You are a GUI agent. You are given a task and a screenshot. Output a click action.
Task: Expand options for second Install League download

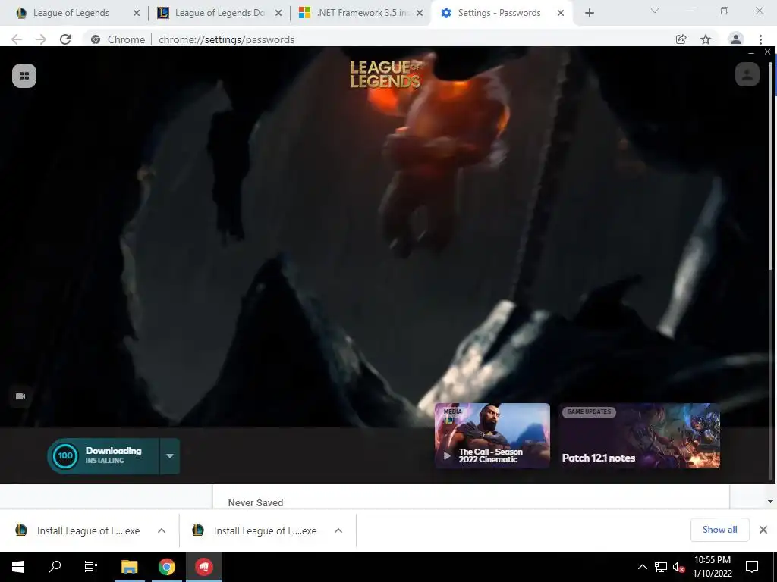[338, 530]
